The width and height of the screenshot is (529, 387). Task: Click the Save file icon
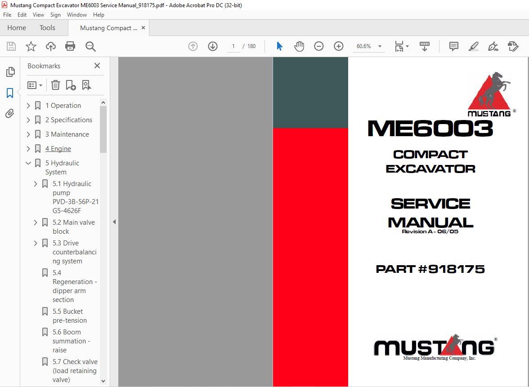coord(11,46)
